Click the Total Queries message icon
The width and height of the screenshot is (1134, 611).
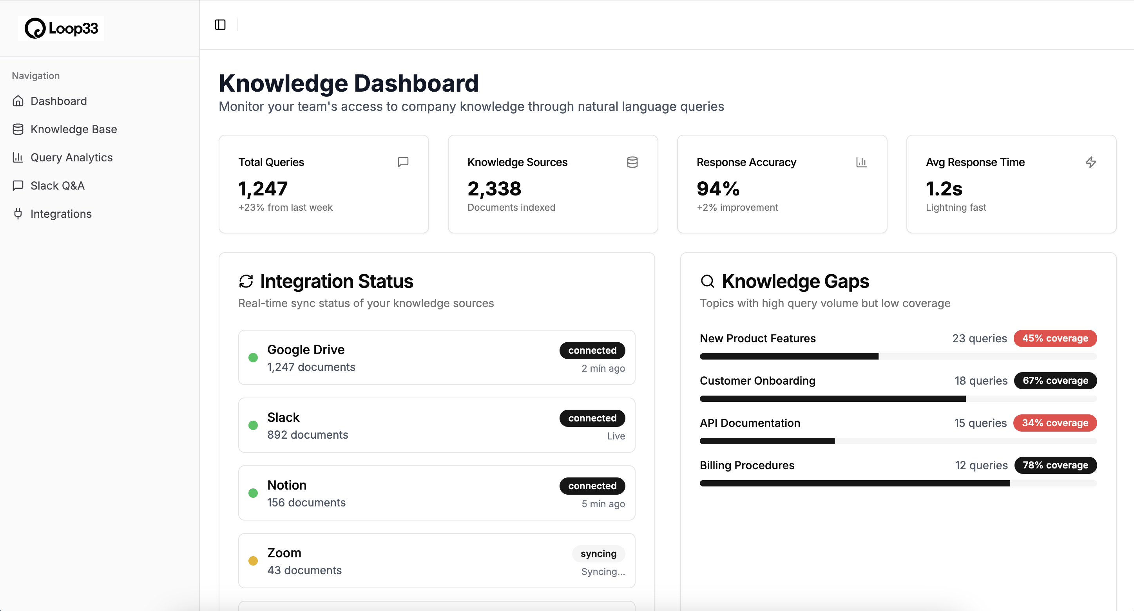pos(403,162)
